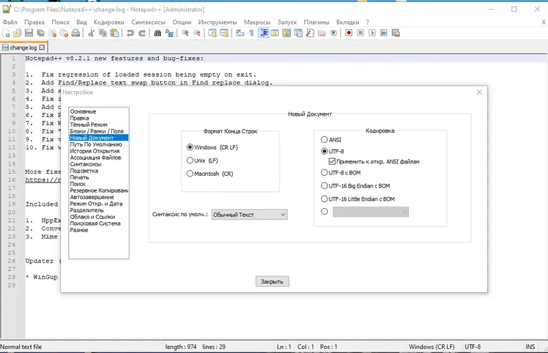548x353 pixels.
Task: Save the current file with toolbar icon
Action: pos(29,33)
